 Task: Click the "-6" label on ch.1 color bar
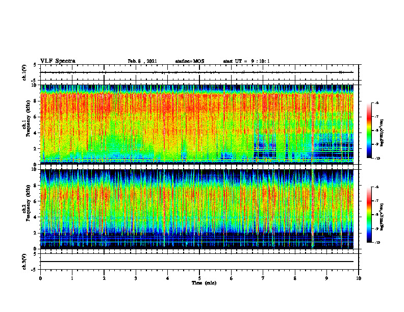[x=376, y=103]
